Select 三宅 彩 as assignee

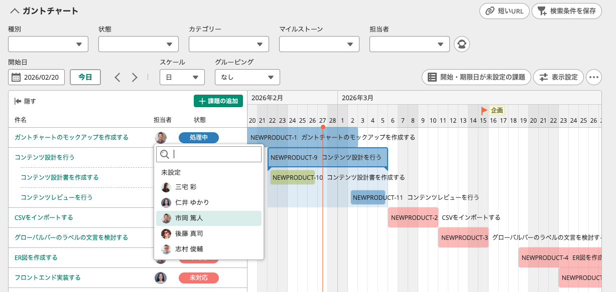click(209, 187)
